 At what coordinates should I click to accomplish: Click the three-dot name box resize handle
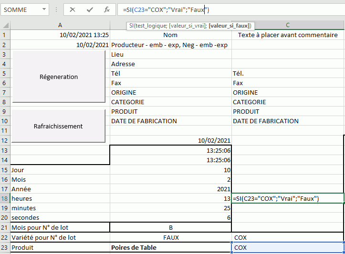click(x=56, y=10)
